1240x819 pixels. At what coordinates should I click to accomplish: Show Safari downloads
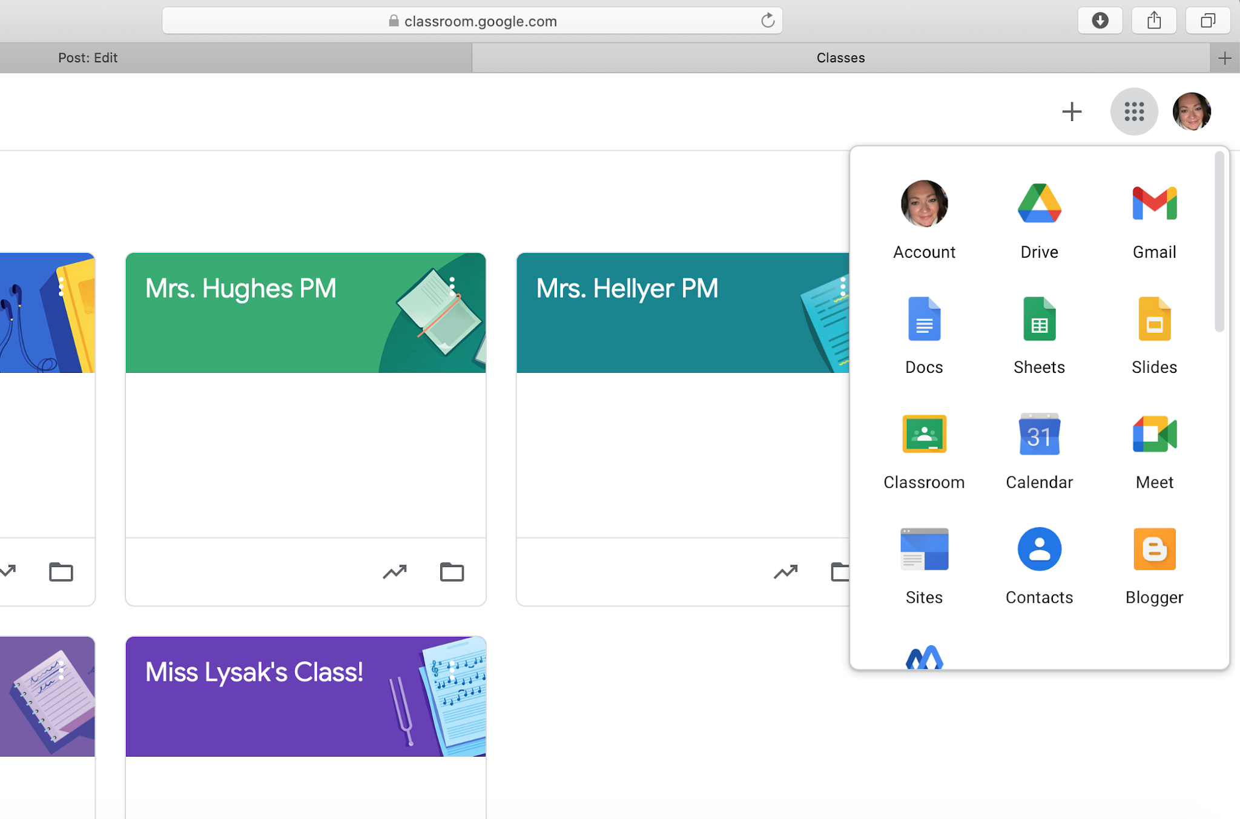pyautogui.click(x=1100, y=21)
